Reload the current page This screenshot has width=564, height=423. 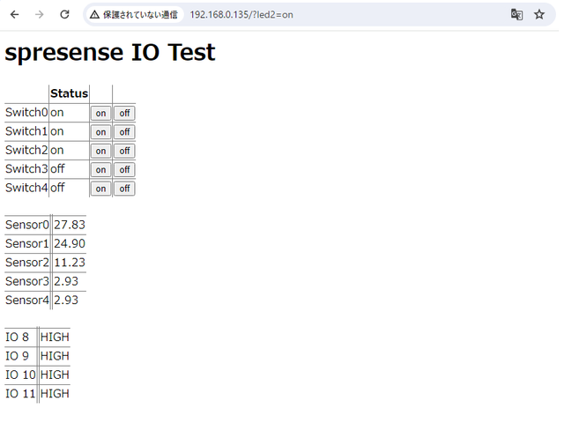click(64, 15)
